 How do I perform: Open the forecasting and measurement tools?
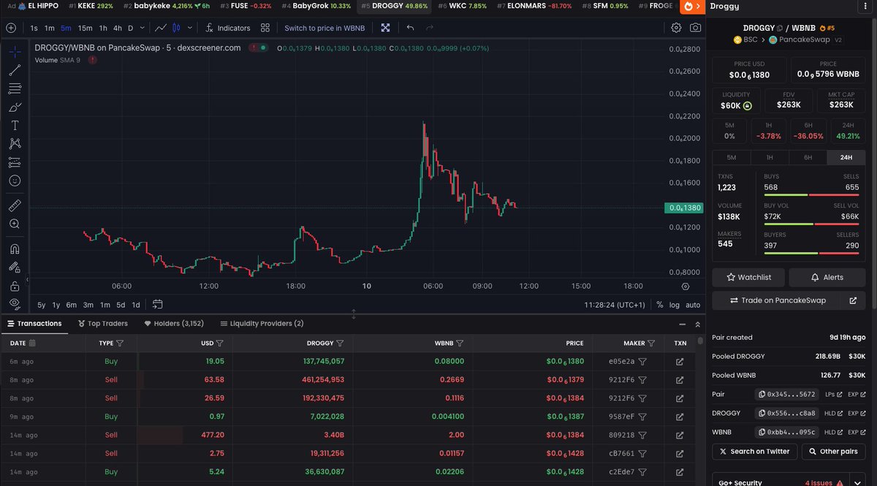[15, 162]
